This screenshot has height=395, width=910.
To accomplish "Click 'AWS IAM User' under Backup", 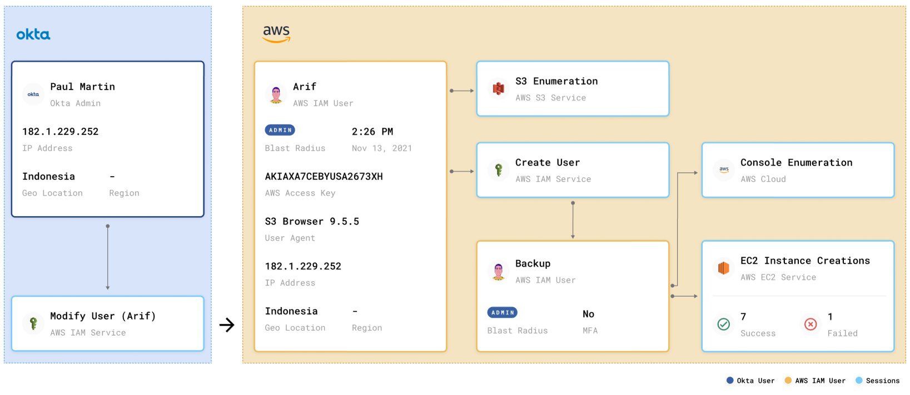I will 545,281.
